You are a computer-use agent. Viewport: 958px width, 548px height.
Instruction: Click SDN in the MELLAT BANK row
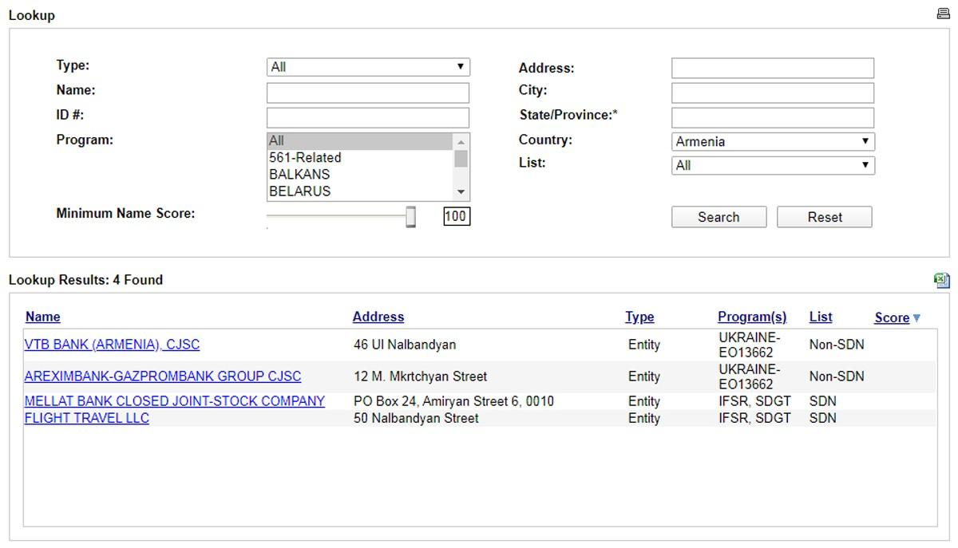coord(823,401)
